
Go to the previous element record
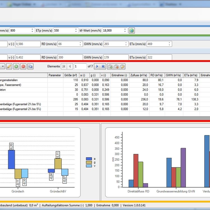(x=70, y=66)
